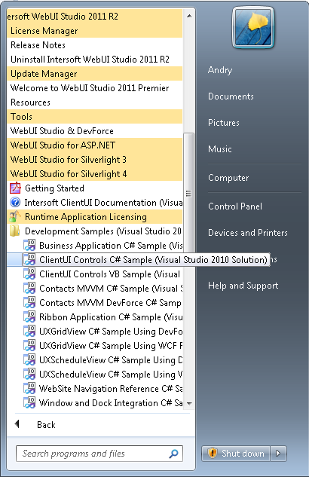Select ClientUI Controls C# Sample tooltip text
This screenshot has width=309, height=477.
point(153,260)
